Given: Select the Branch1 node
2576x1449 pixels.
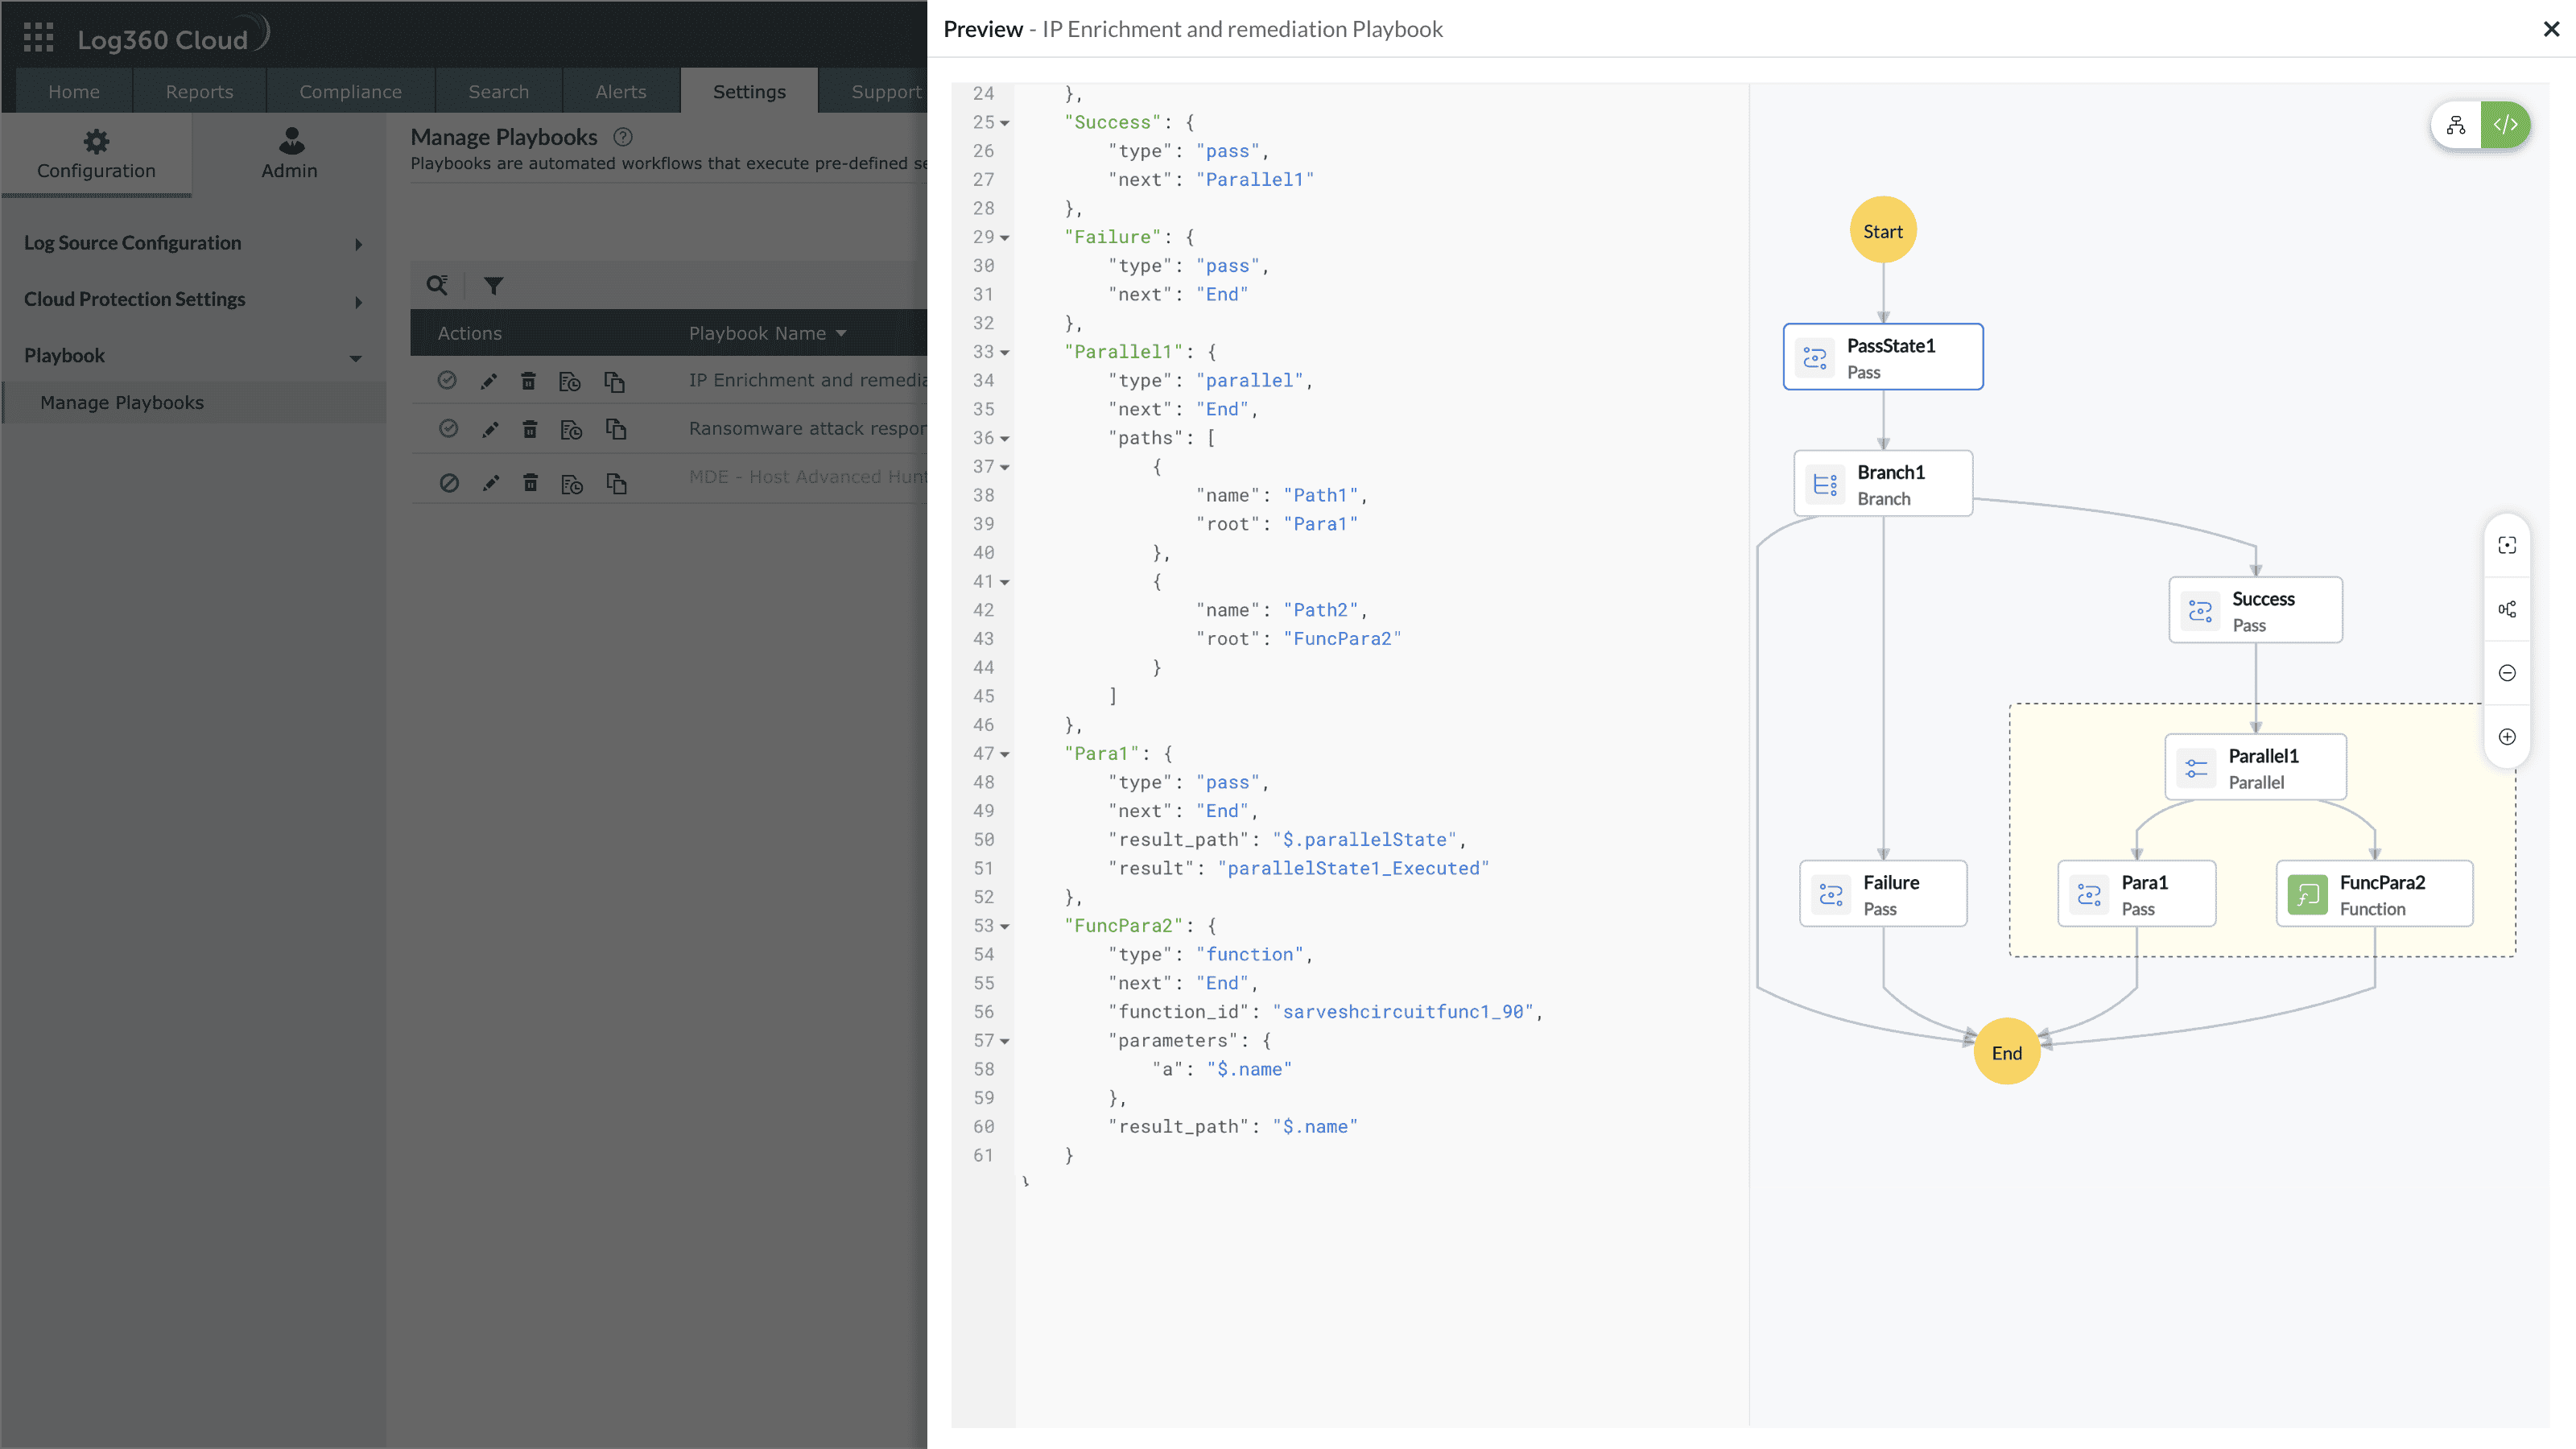Looking at the screenshot, I should (1883, 484).
